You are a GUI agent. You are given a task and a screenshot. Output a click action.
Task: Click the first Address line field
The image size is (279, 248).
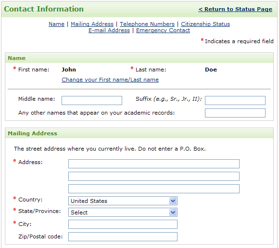[x=154, y=164]
